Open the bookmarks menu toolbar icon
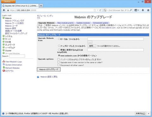This screenshot has height=117, width=152. click(x=136, y=10)
